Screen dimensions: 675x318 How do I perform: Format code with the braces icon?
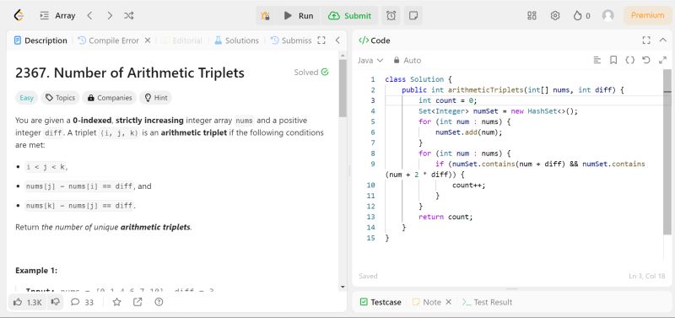629,60
